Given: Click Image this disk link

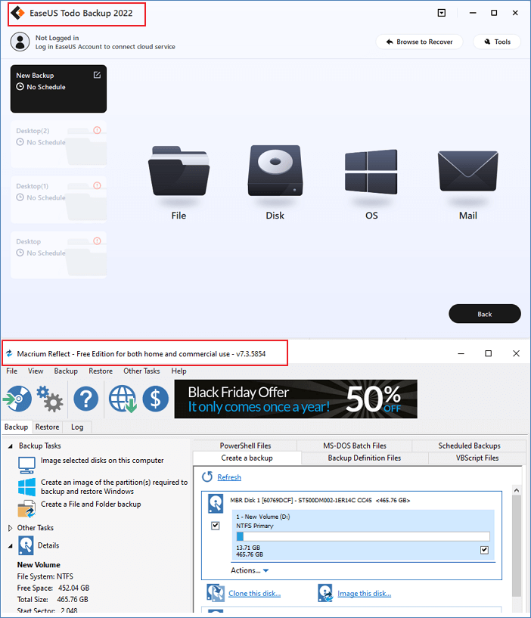Looking at the screenshot, I should pyautogui.click(x=364, y=594).
